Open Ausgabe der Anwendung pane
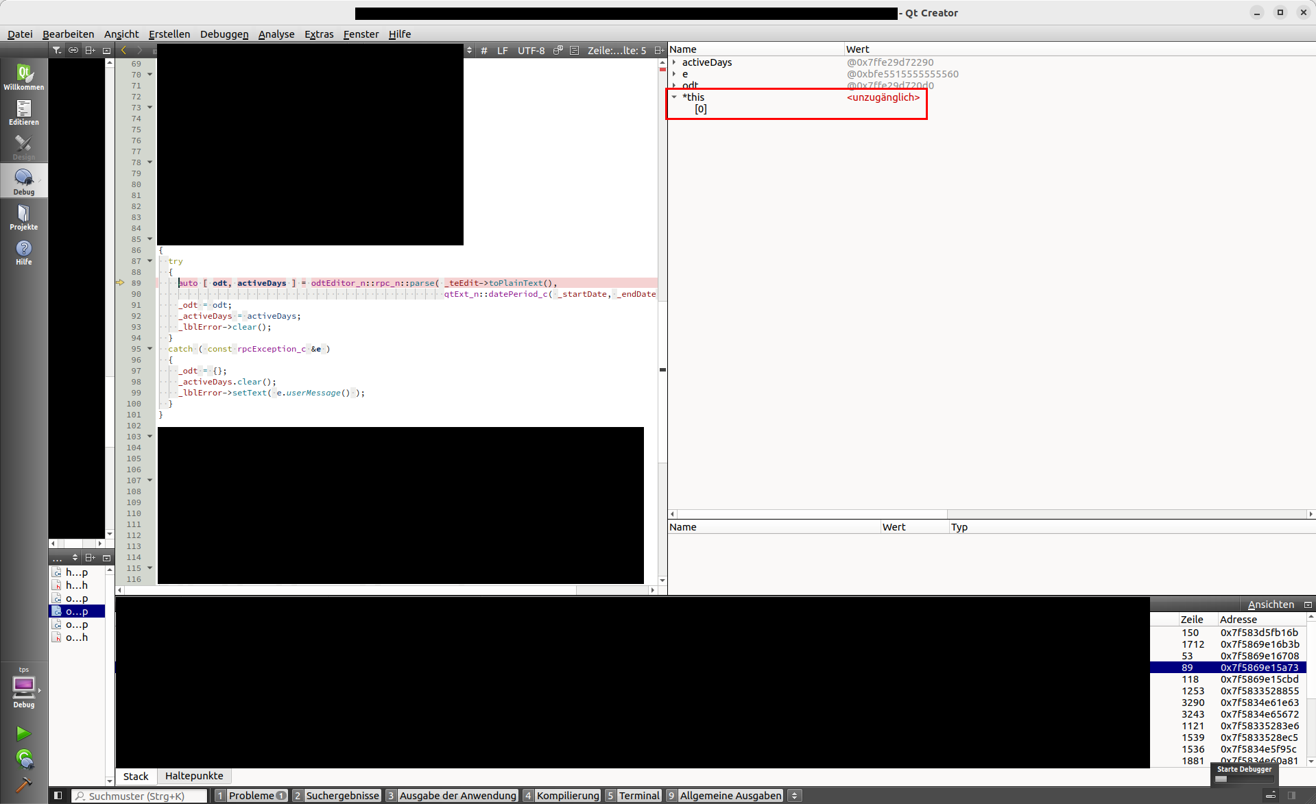Viewport: 1316px width, 804px height. 451,796
